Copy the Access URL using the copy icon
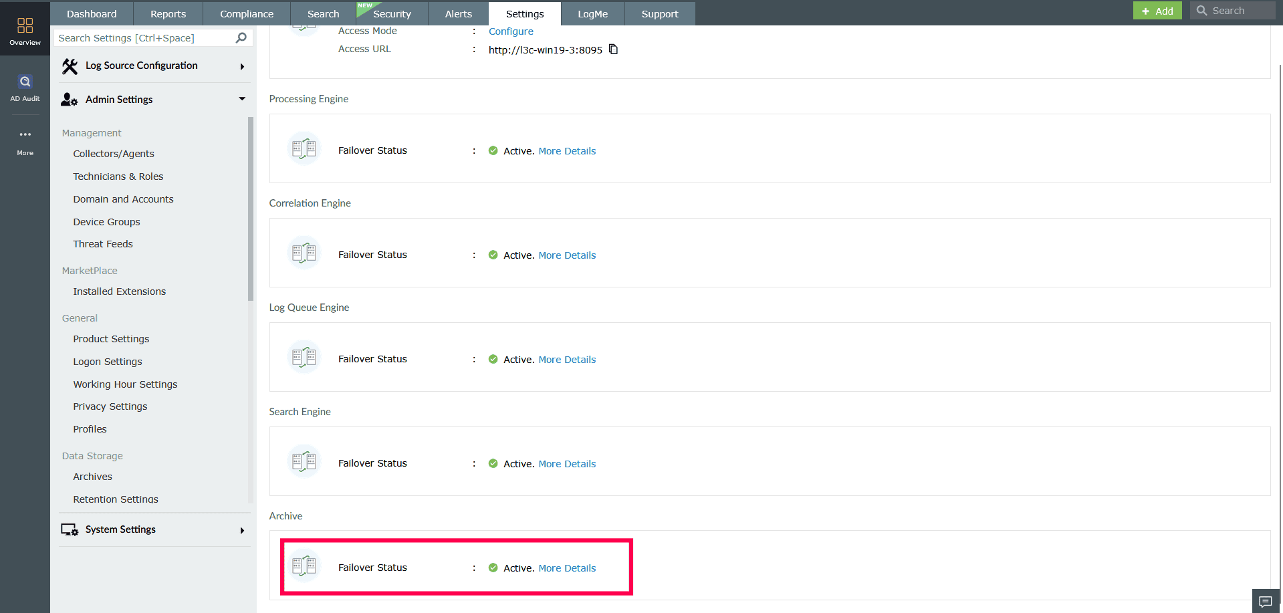The height and width of the screenshot is (613, 1283). pos(613,49)
